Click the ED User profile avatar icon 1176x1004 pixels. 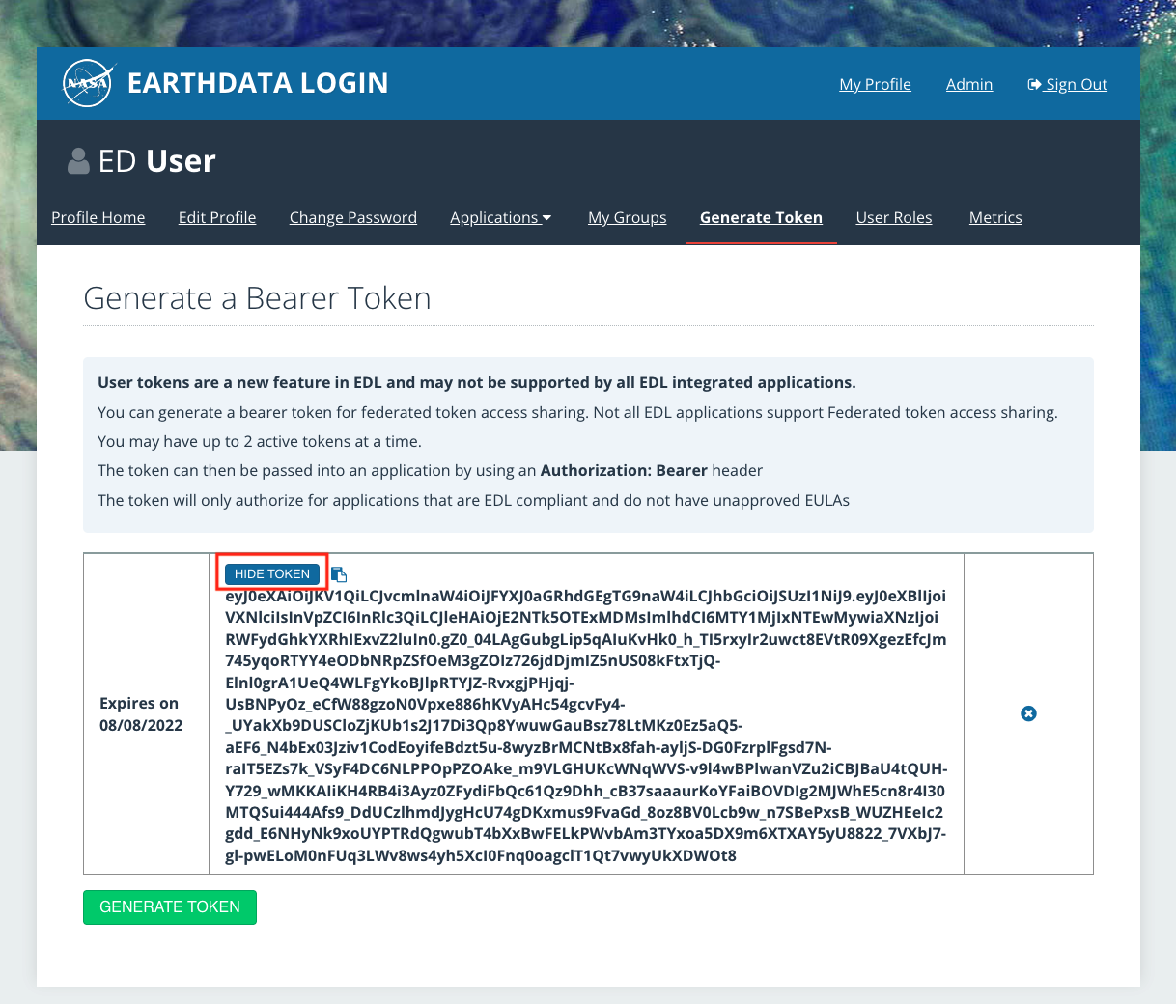click(x=78, y=161)
